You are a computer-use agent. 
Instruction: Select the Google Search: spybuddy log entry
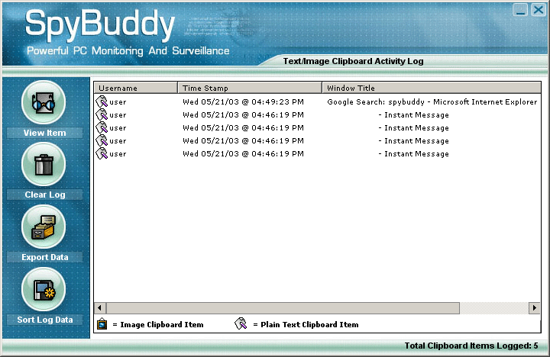[432, 101]
